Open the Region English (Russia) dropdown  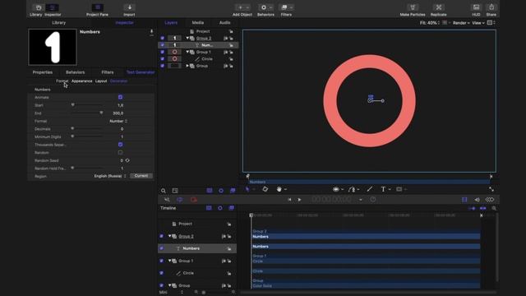tap(110, 176)
